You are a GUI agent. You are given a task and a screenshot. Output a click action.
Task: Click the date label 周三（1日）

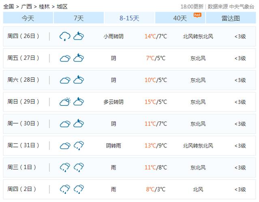pyautogui.click(x=21, y=167)
